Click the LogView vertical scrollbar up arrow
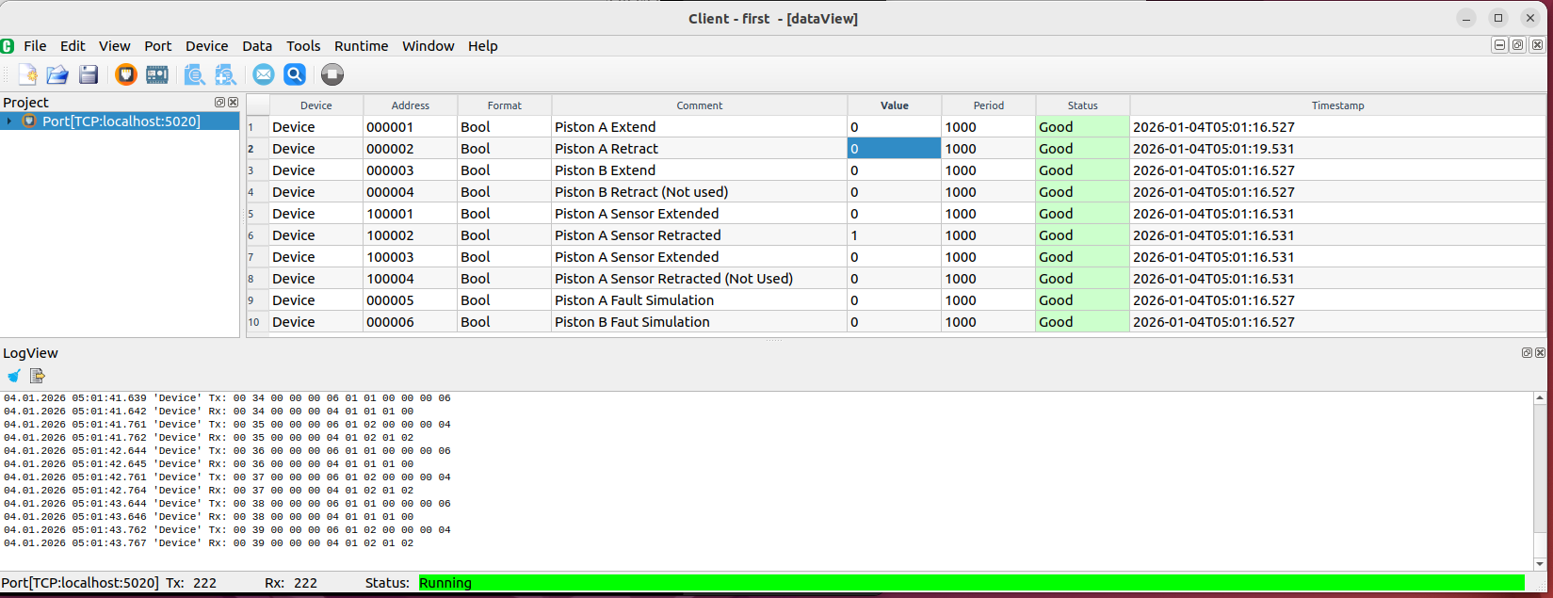 (x=1541, y=398)
